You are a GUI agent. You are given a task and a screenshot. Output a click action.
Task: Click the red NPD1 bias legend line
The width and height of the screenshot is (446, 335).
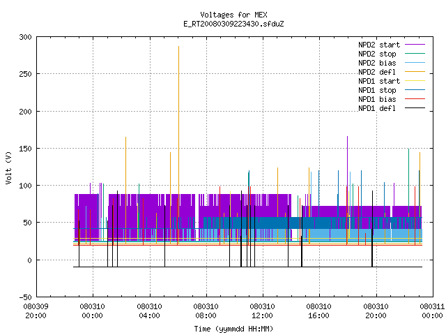415,99
